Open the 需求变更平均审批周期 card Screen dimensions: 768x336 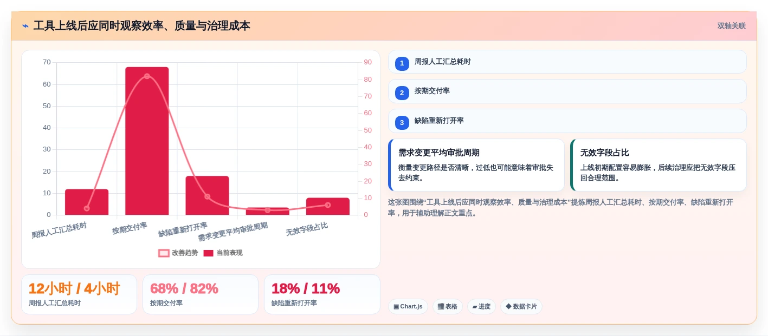tap(476, 165)
